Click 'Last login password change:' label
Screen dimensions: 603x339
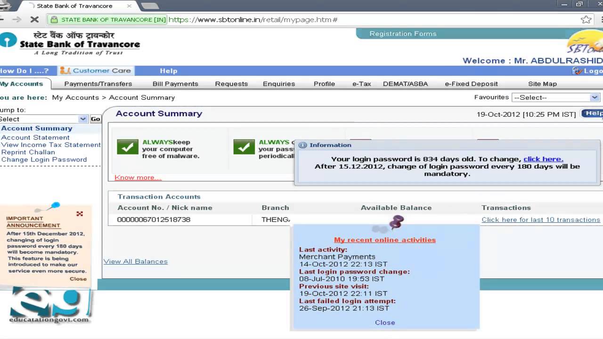pos(354,272)
